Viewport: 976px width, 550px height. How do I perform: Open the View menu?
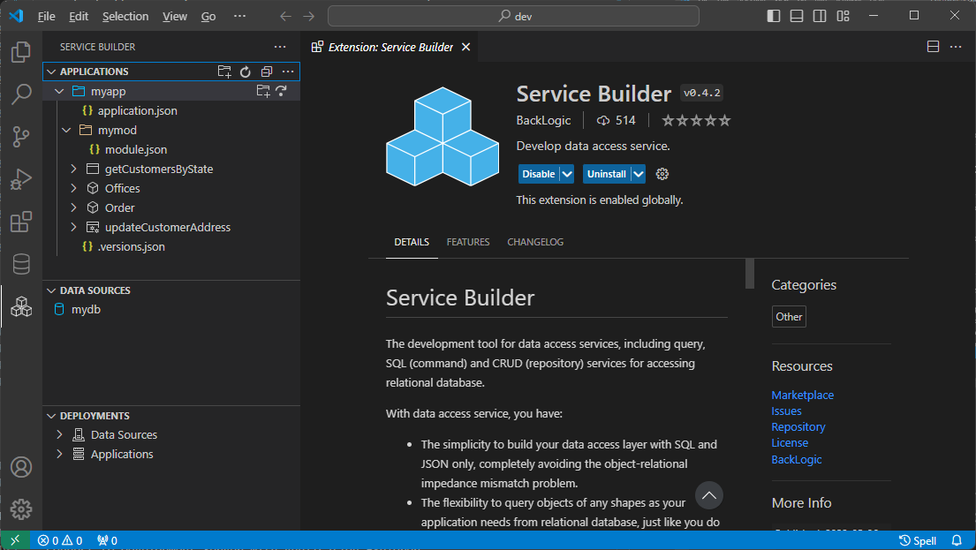[x=175, y=17]
